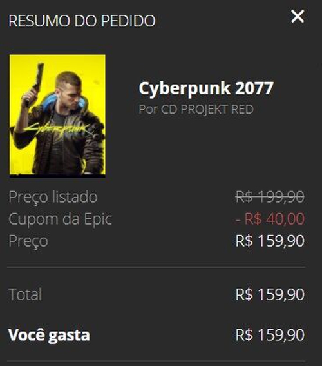Select the Total label
Screen dimensions: 322x366
[25, 294]
